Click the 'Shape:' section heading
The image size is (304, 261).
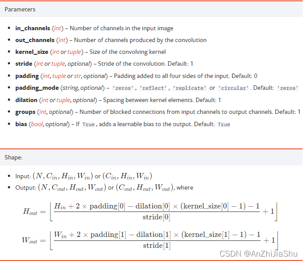[x=14, y=157]
